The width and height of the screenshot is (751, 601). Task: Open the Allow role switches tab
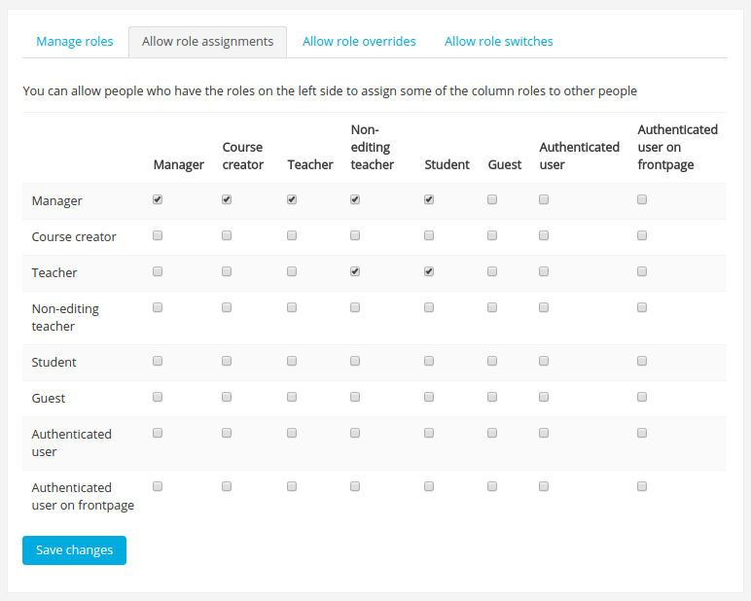(x=498, y=42)
